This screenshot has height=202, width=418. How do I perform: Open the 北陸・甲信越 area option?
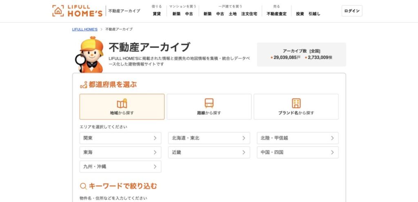click(x=298, y=138)
